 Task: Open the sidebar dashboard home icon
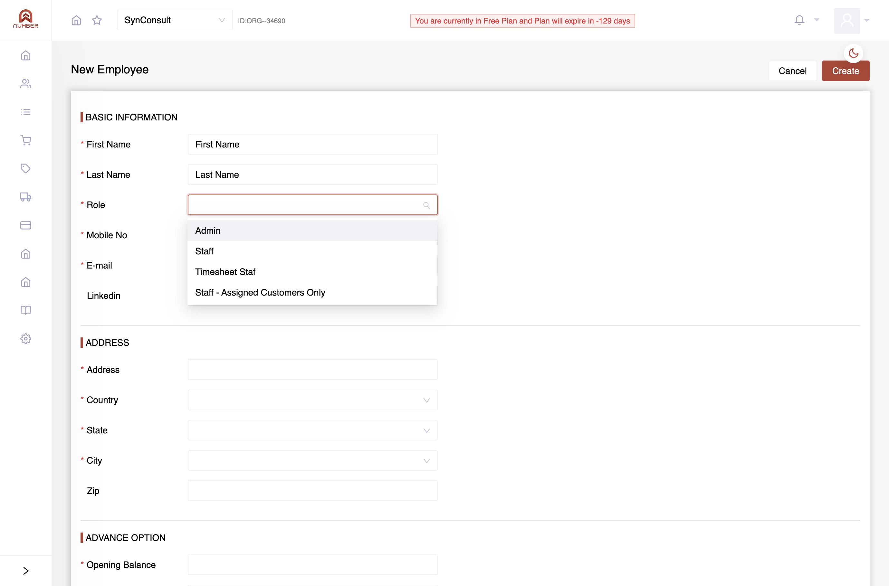click(26, 56)
